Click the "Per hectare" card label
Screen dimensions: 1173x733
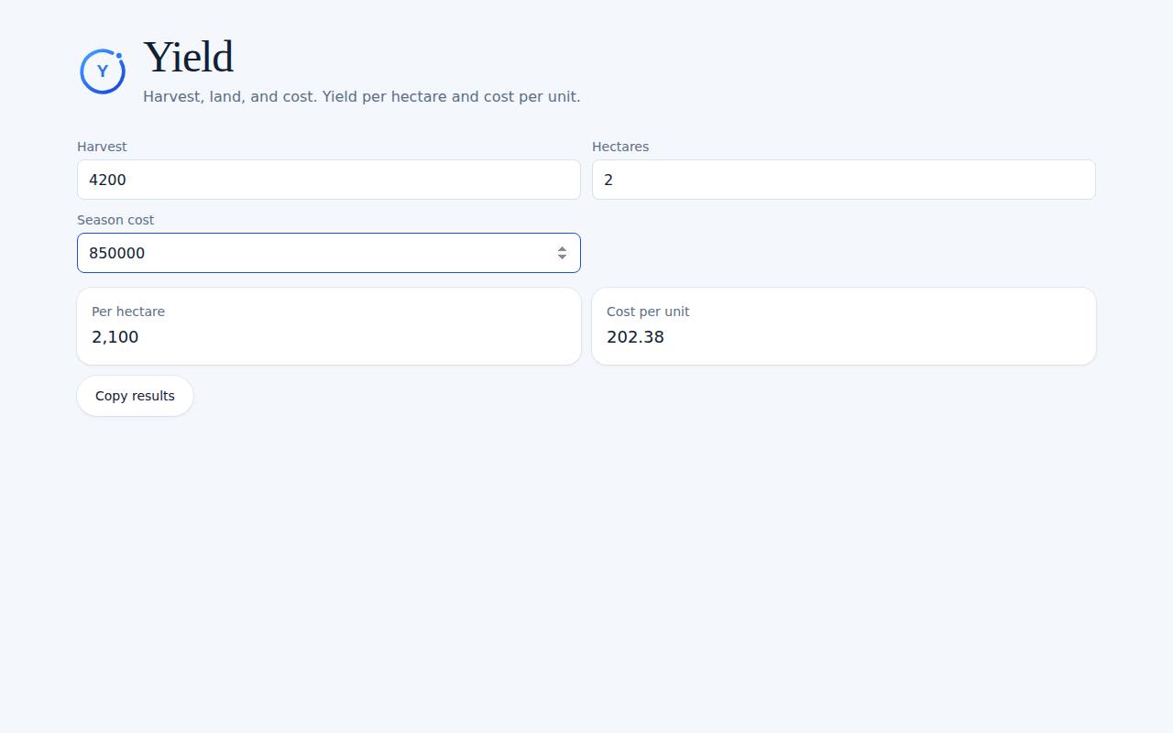tap(128, 312)
